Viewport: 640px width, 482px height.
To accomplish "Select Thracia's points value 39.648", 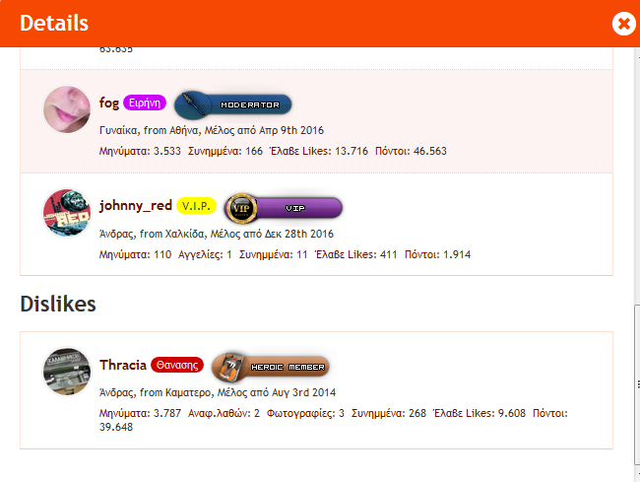I will [116, 427].
